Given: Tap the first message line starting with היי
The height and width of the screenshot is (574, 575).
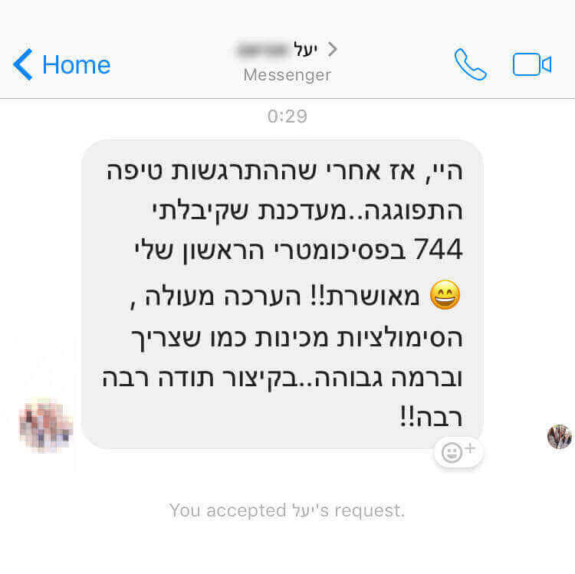Looking at the screenshot, I should [x=284, y=171].
